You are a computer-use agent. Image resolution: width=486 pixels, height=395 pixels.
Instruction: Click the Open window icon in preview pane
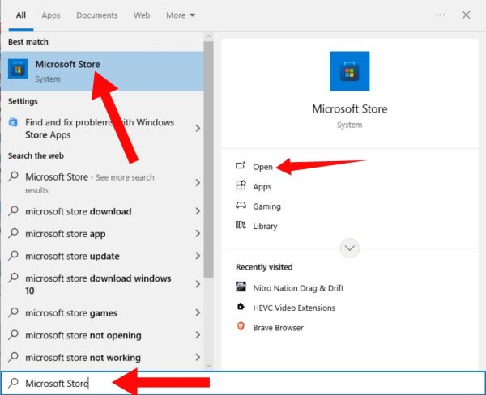click(x=241, y=166)
